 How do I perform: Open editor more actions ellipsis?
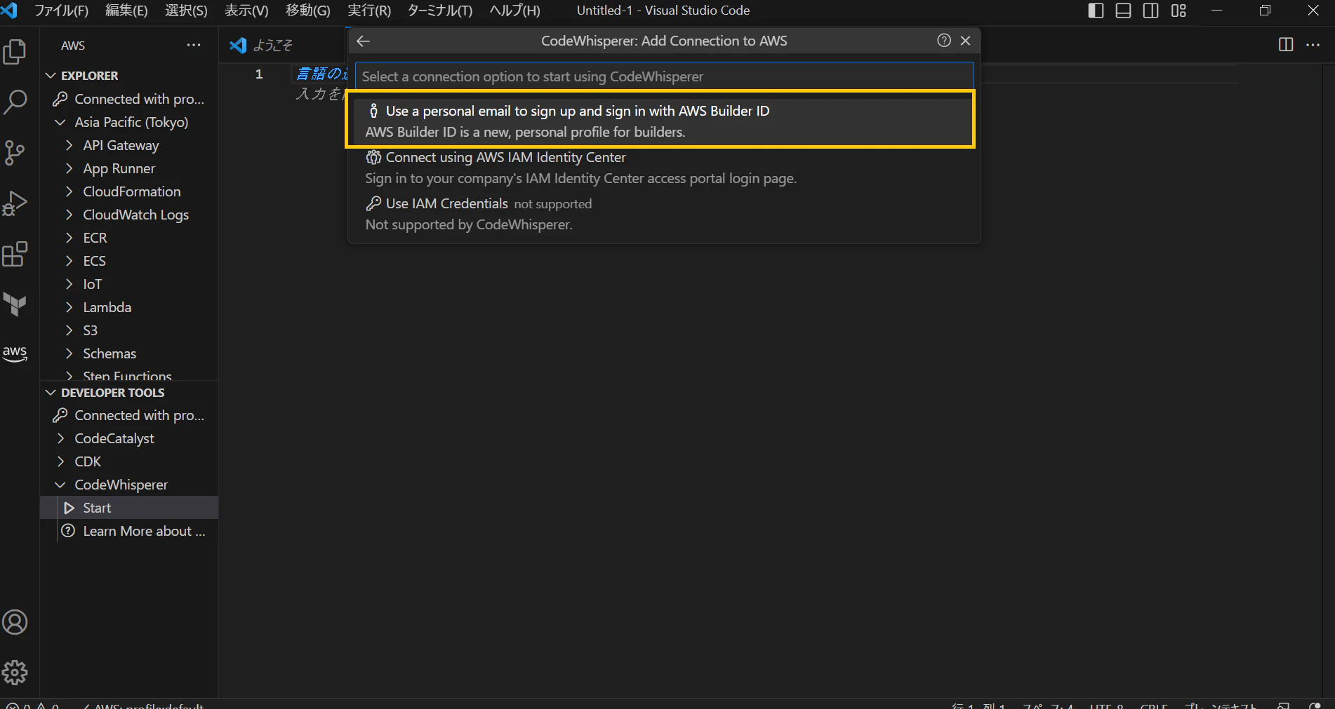[x=1313, y=45]
